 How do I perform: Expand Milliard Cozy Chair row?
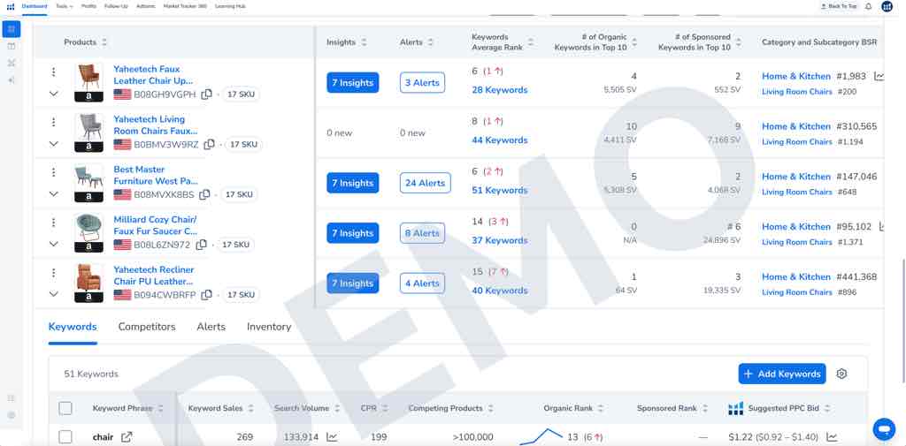coord(54,244)
